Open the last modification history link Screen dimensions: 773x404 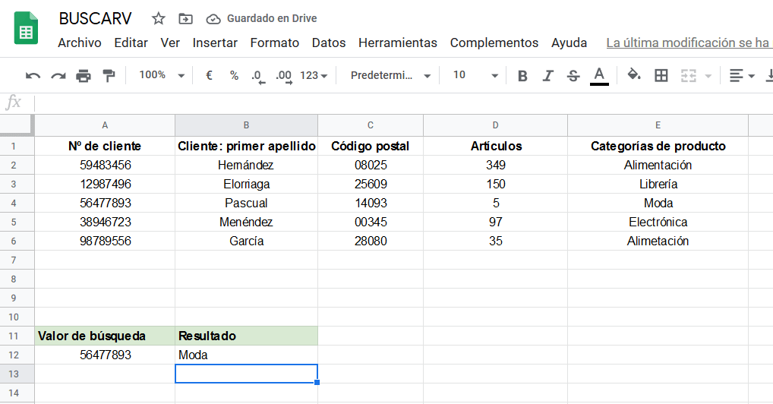click(x=688, y=43)
